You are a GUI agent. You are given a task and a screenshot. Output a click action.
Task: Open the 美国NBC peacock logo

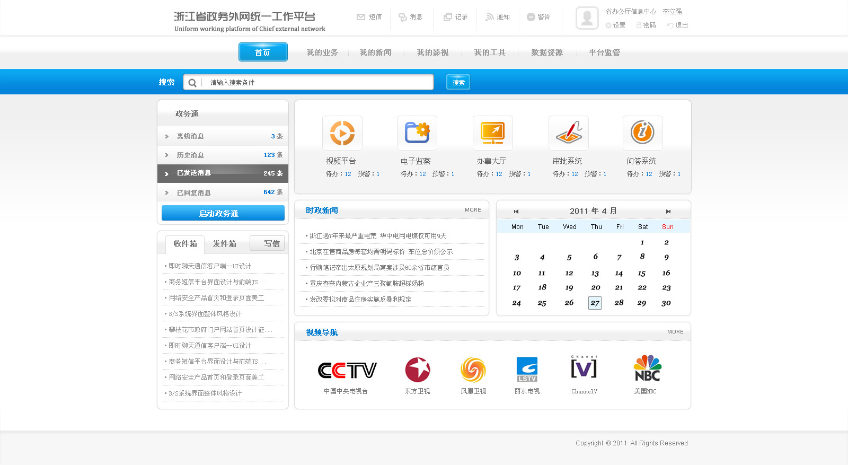click(x=647, y=368)
